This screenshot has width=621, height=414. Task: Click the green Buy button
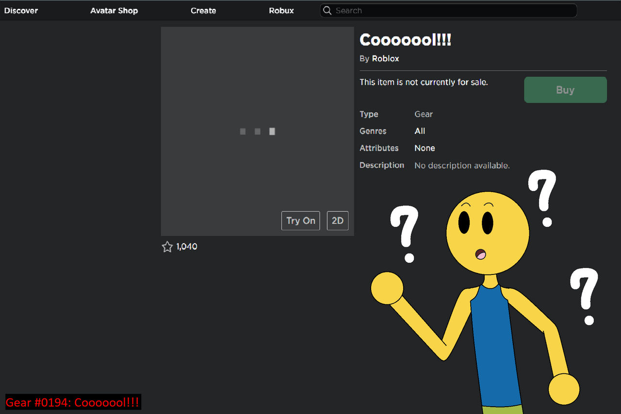(x=565, y=90)
